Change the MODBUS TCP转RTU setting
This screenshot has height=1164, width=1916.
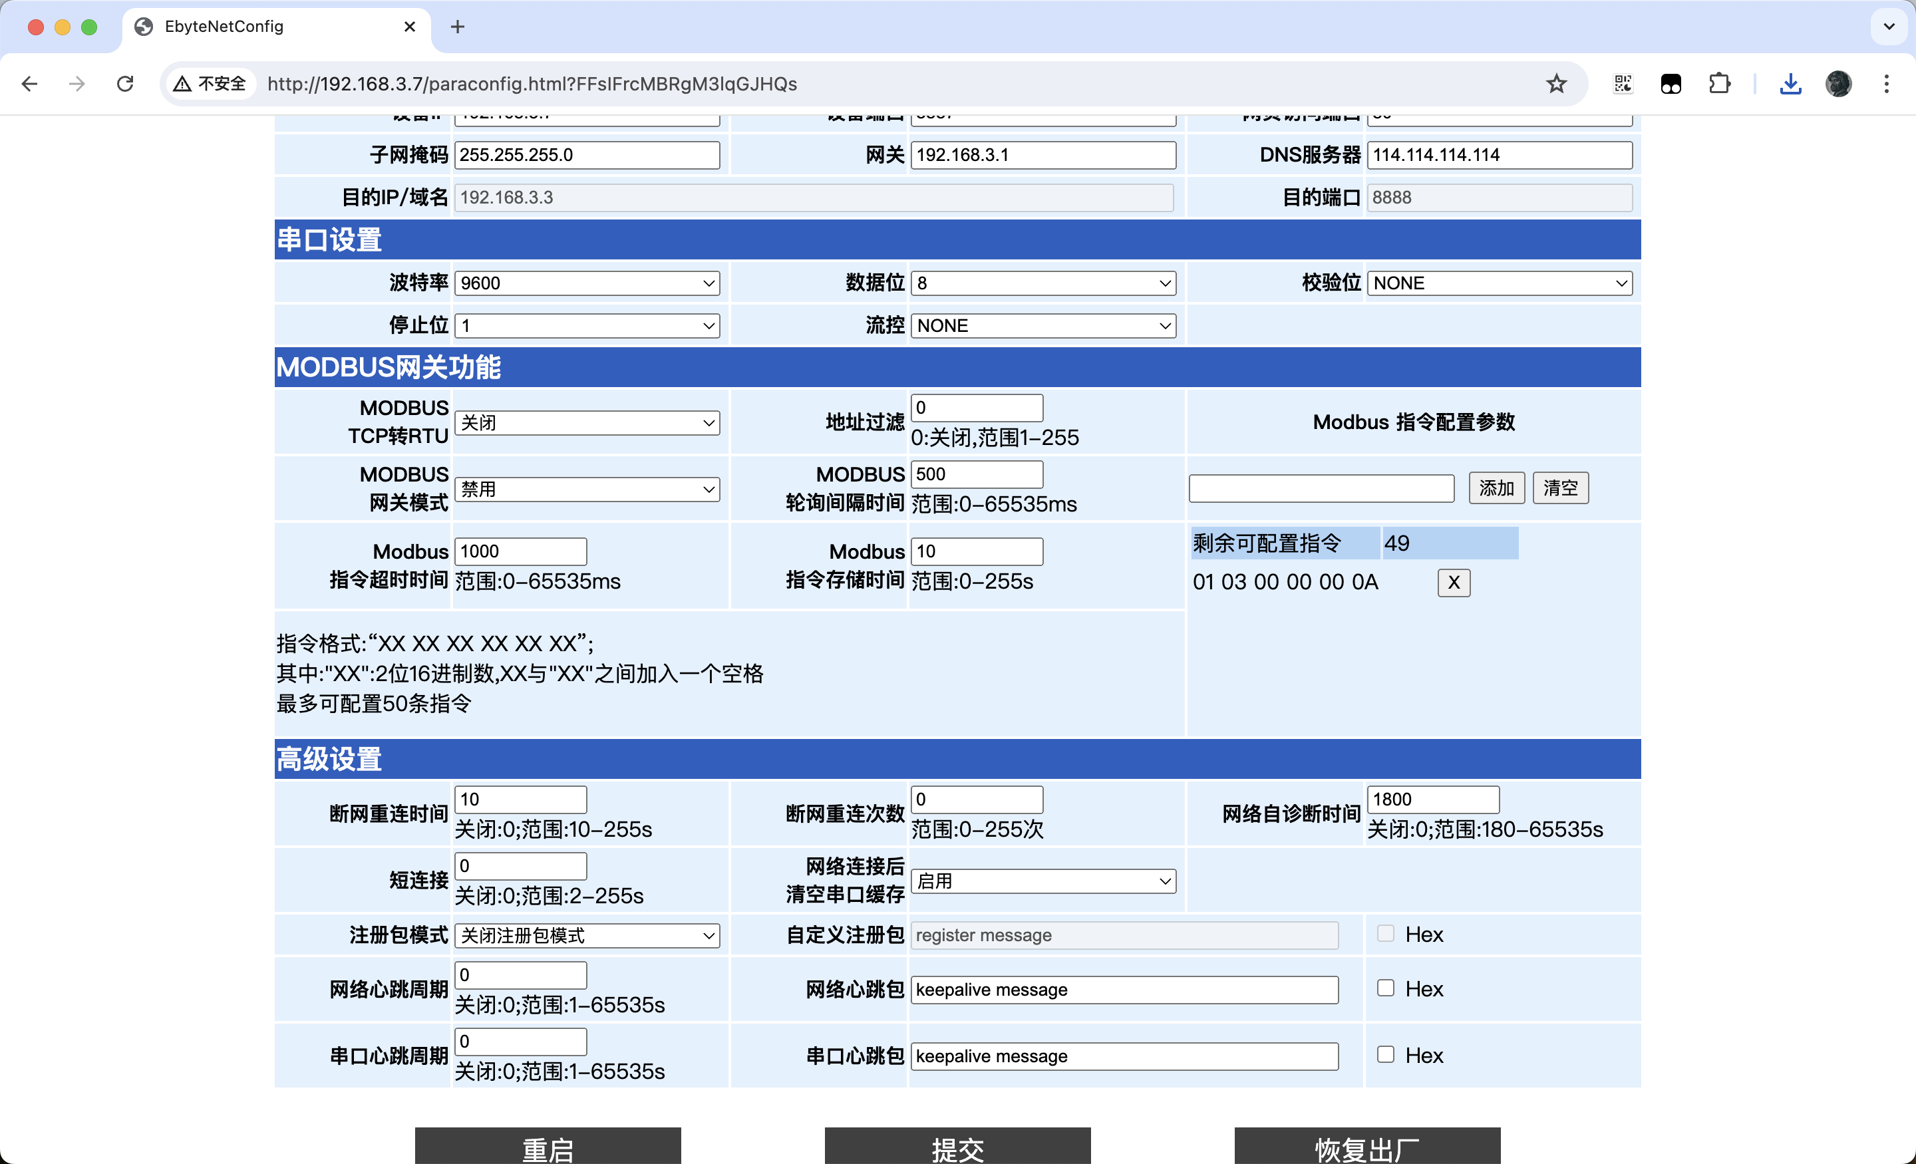coord(586,422)
